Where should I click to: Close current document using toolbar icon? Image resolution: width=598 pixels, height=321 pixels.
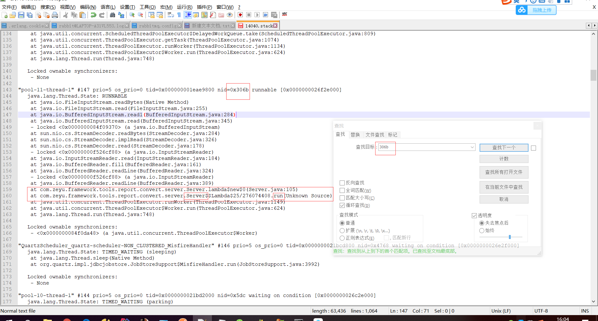[x=38, y=15]
